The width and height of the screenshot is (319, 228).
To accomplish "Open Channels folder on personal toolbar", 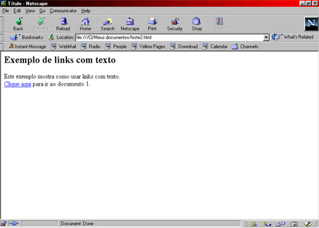I will [x=245, y=47].
